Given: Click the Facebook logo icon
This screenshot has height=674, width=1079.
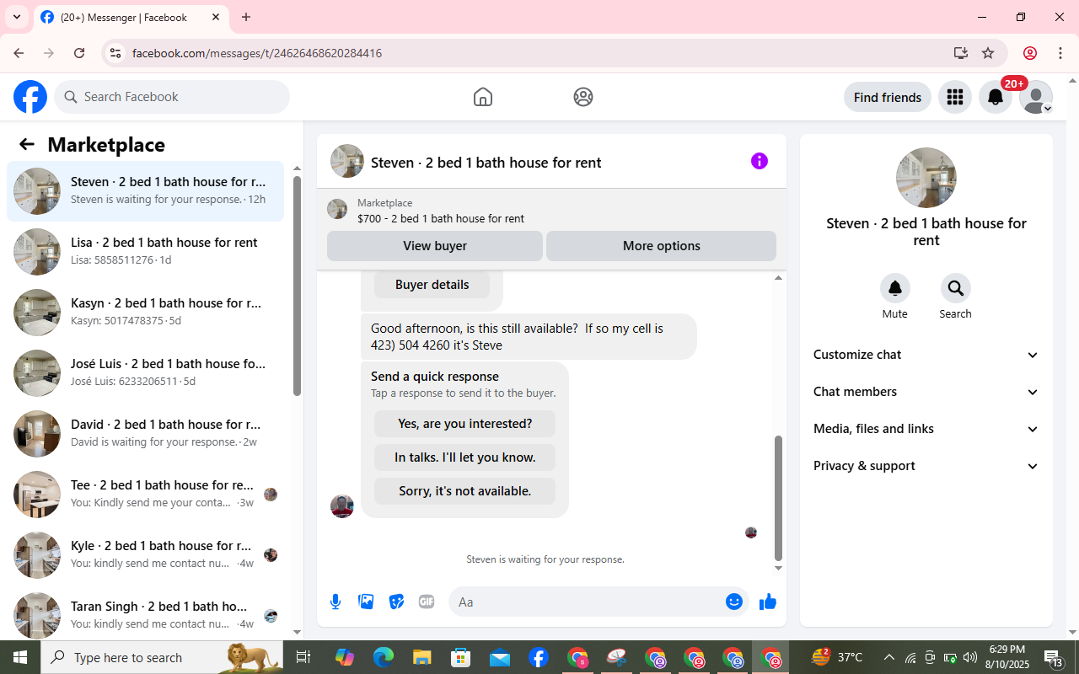Looking at the screenshot, I should [x=30, y=97].
